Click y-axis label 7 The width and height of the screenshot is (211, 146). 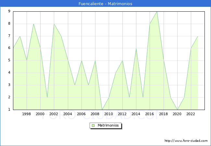9,36
